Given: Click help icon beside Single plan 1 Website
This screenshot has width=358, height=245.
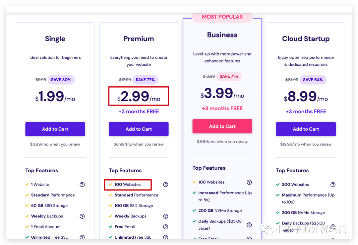Looking at the screenshot, I should 82,185.
